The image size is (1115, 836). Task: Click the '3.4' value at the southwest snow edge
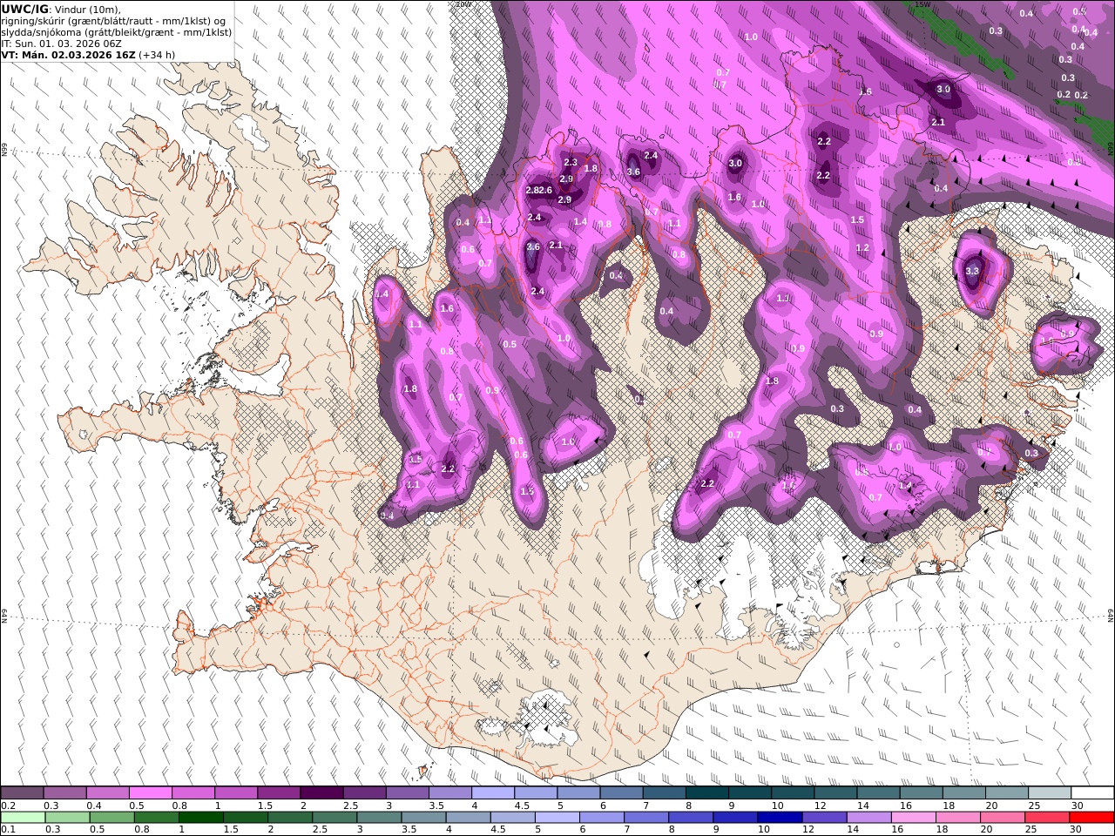[388, 516]
